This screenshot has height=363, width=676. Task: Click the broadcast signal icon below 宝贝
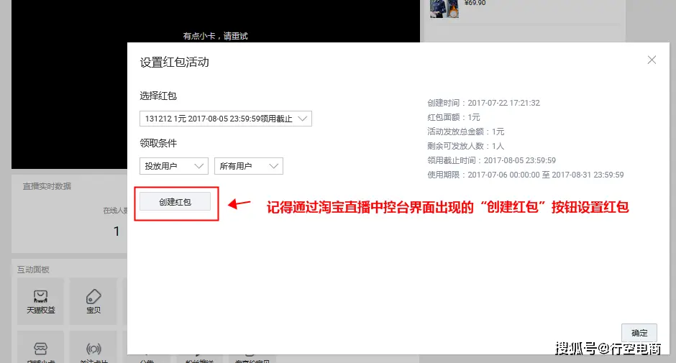pyautogui.click(x=93, y=348)
